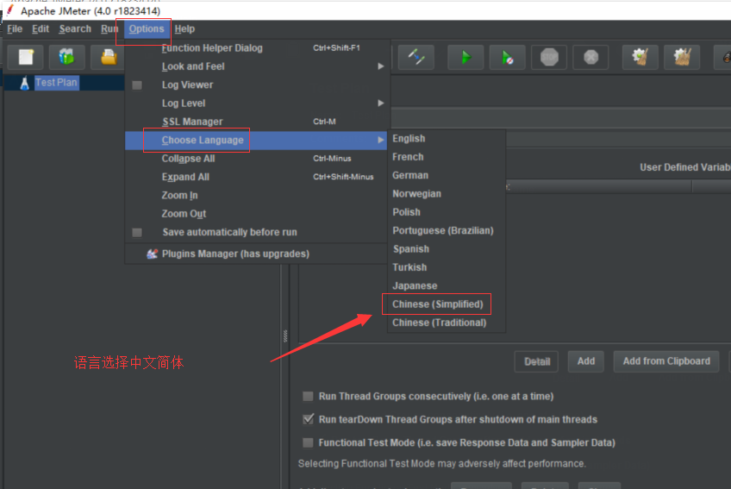The height and width of the screenshot is (489, 731).
Task: Open the File menu
Action: coord(15,29)
